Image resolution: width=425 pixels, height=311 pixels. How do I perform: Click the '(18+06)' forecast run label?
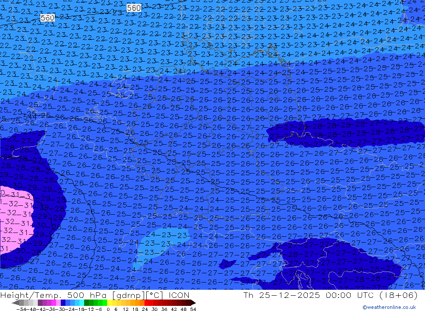pos(398,295)
